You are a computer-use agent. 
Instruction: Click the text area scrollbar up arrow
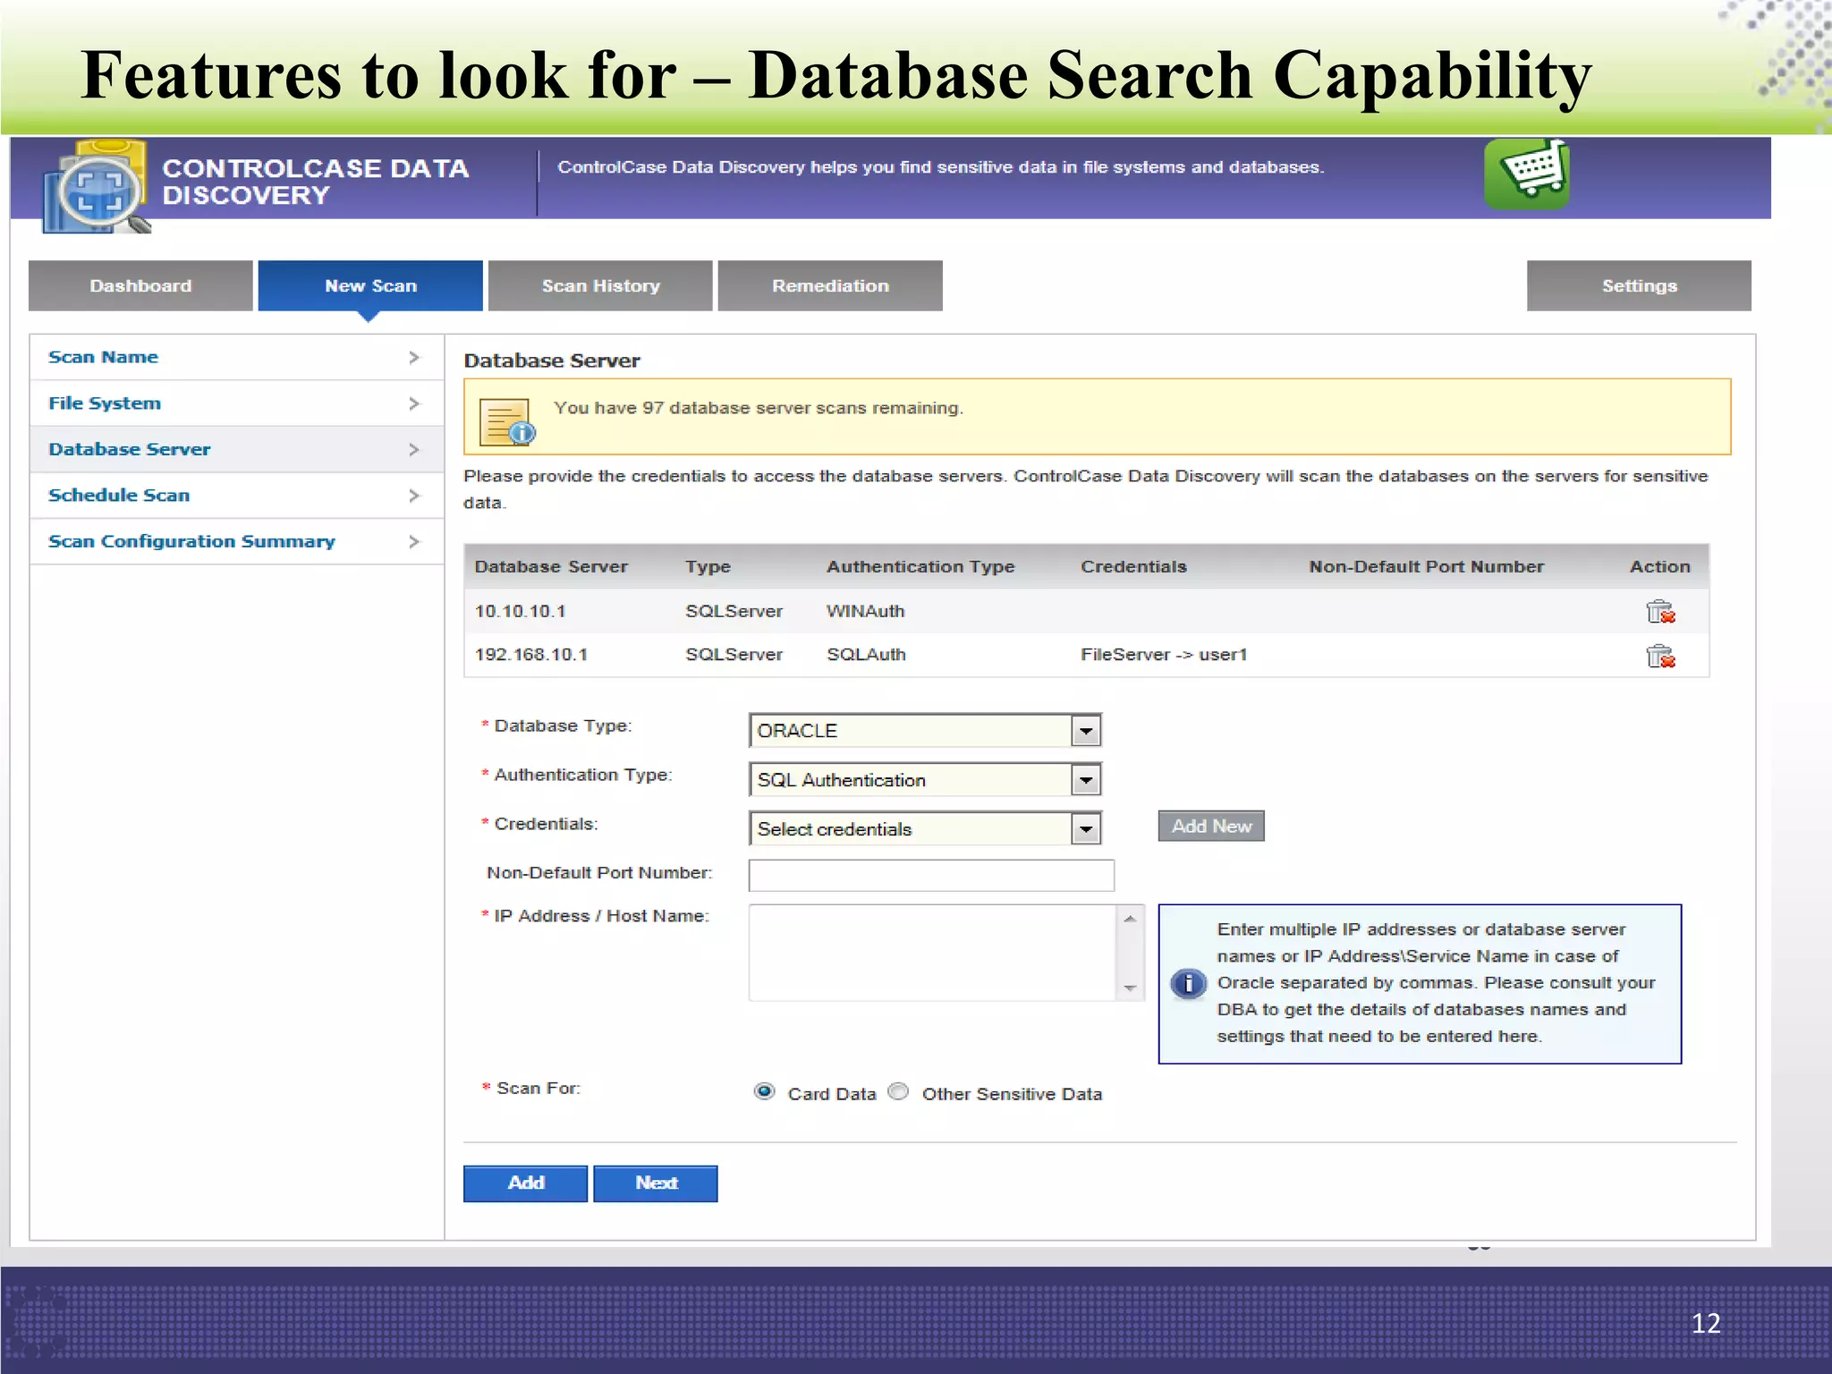coord(1130,919)
